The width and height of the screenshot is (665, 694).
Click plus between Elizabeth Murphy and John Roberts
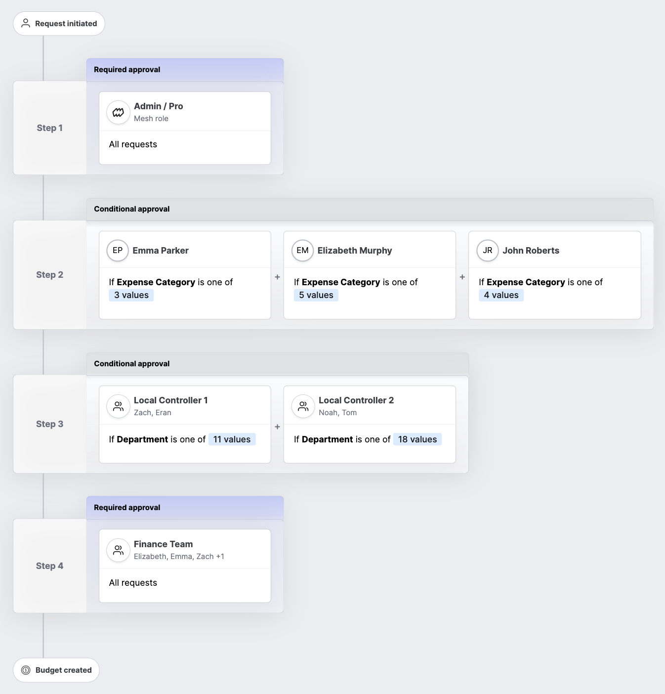coord(462,277)
